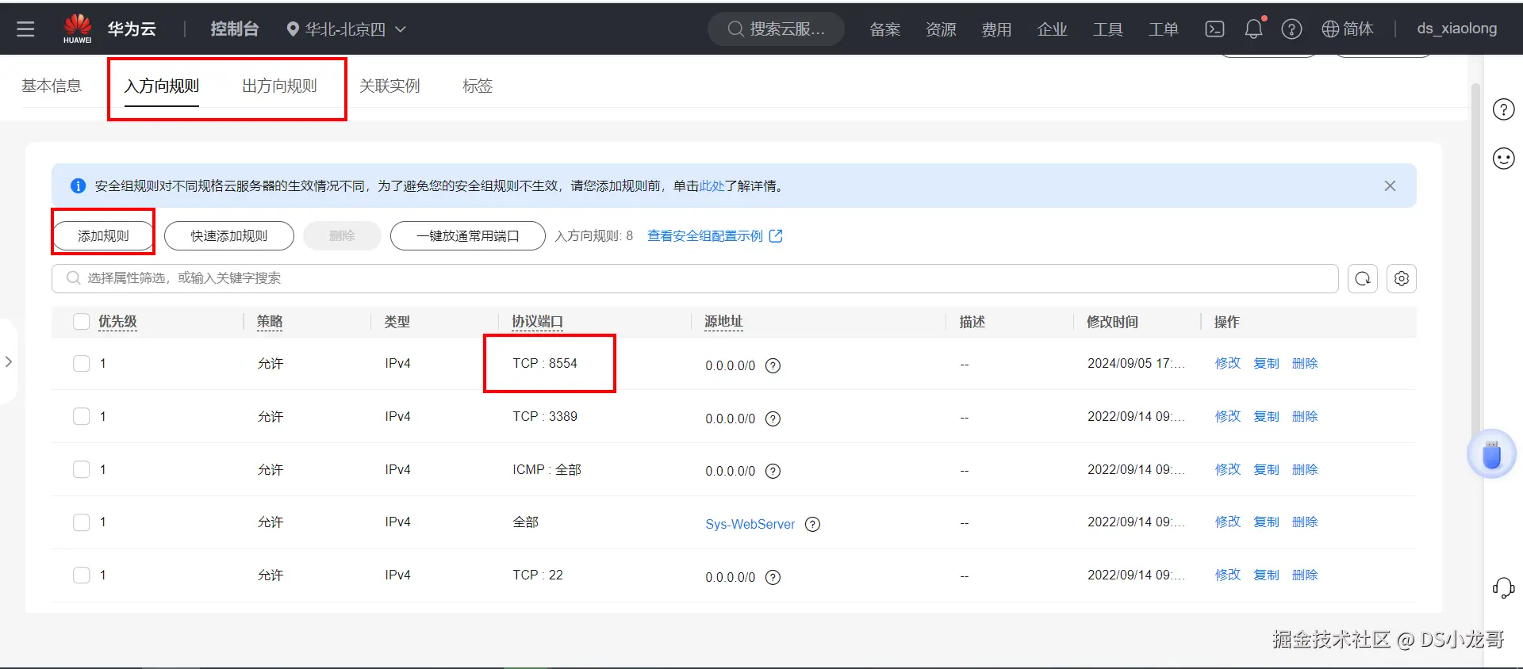The height and width of the screenshot is (669, 1523).
Task: Open the 费用 menu in top bar
Action: 996,29
